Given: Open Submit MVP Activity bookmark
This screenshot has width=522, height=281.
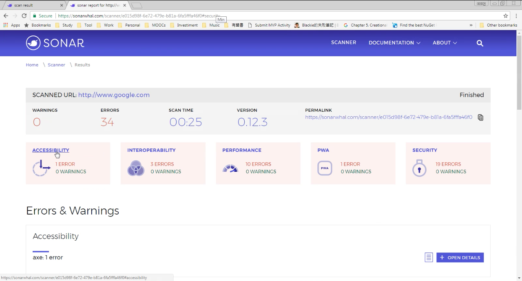Looking at the screenshot, I should 269,25.
